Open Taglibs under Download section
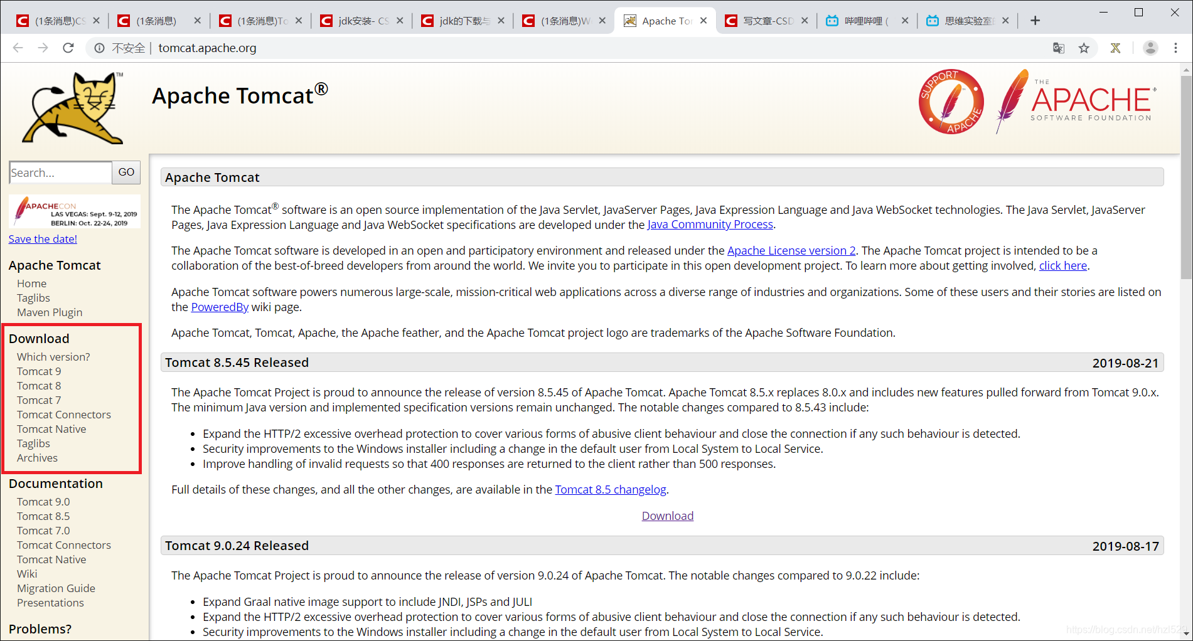This screenshot has height=641, width=1193. (33, 443)
